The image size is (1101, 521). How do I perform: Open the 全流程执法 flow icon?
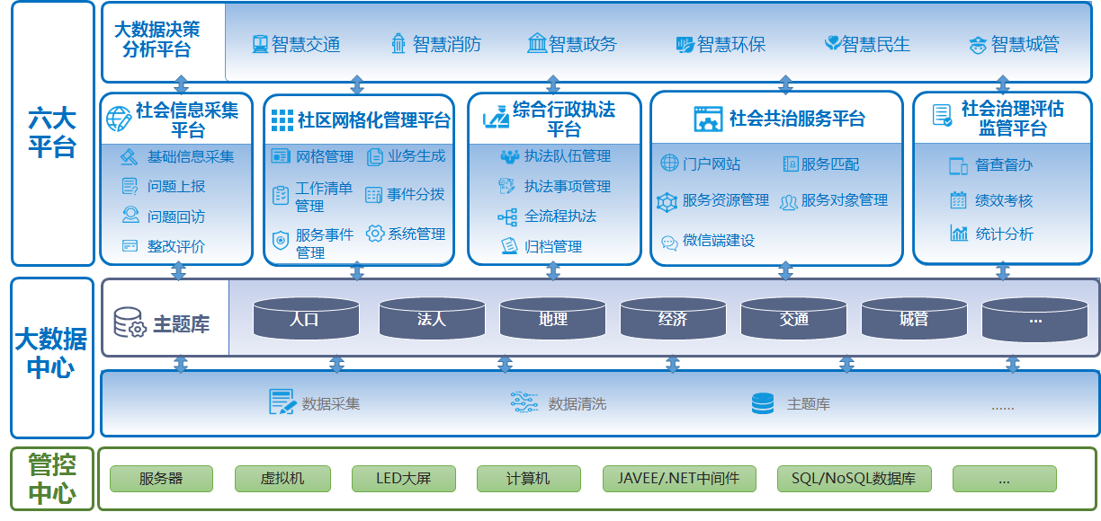[507, 216]
